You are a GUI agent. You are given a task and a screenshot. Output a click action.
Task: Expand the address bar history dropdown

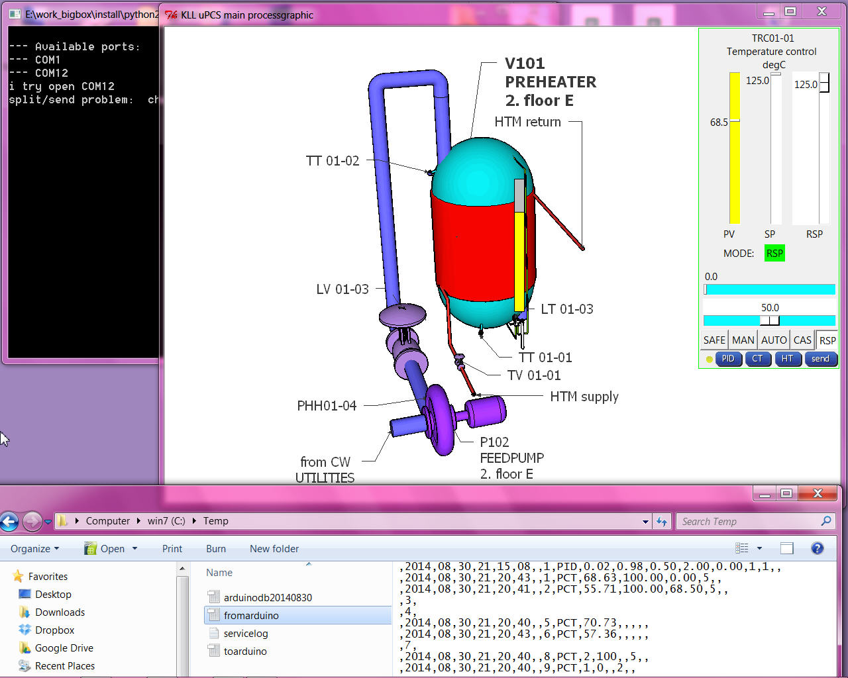(645, 522)
